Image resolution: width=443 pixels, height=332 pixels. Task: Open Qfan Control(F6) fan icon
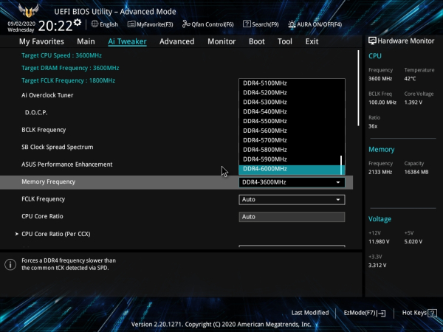click(x=186, y=24)
